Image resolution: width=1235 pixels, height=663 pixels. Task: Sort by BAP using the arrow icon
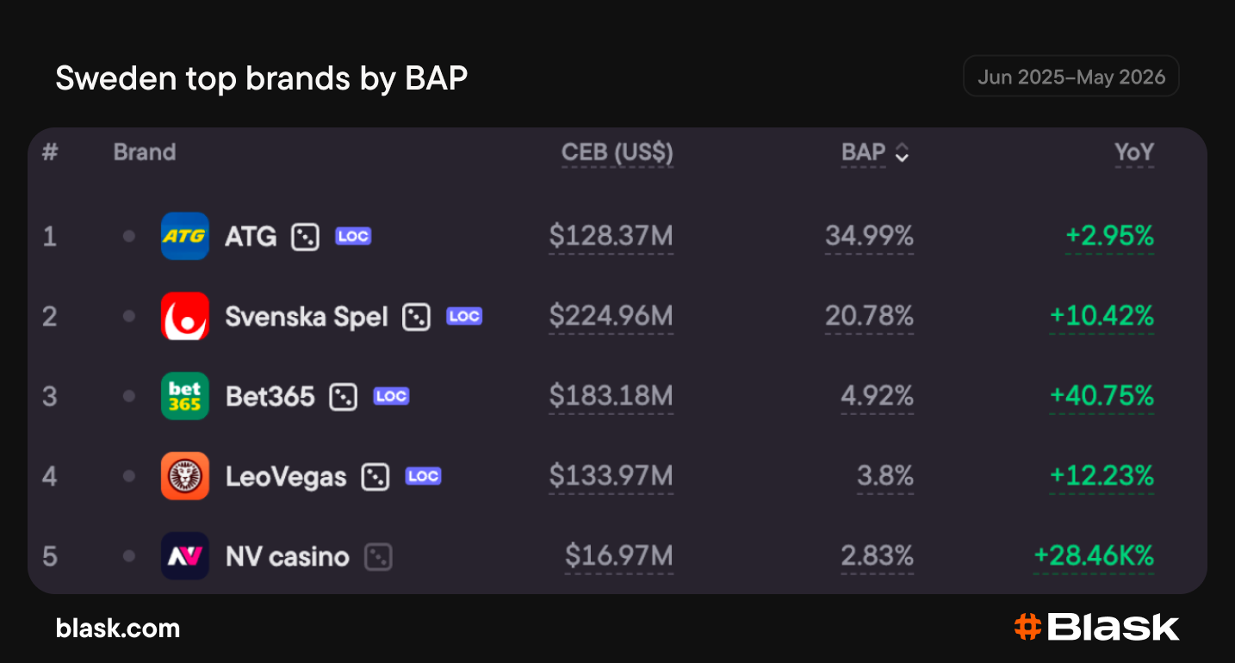(902, 153)
